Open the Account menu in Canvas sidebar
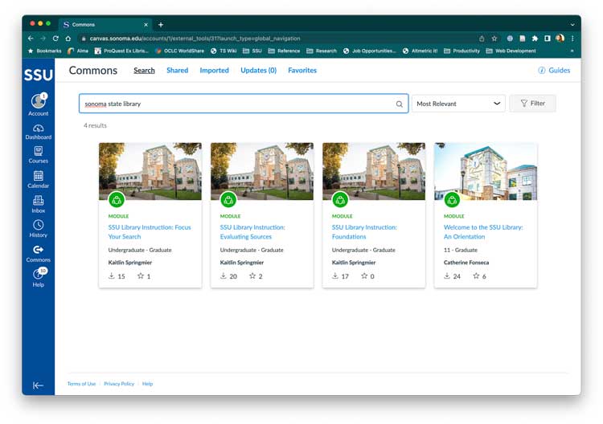603x424 pixels. (38, 104)
